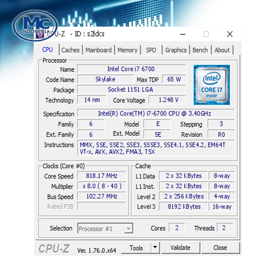The width and height of the screenshot is (278, 278).
Task: Click the processor Name field
Action: pos(131,69)
